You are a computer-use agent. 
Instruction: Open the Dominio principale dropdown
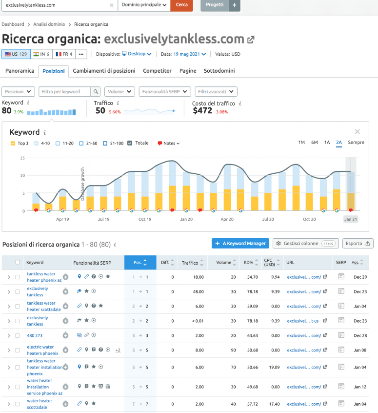tap(144, 5)
